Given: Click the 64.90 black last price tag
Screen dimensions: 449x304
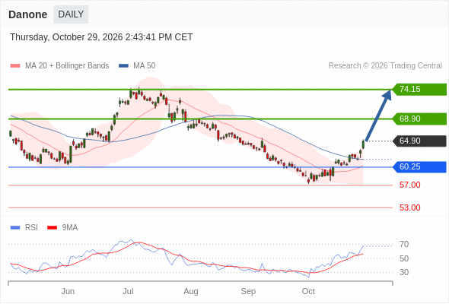Looking at the screenshot, I should pyautogui.click(x=419, y=141).
